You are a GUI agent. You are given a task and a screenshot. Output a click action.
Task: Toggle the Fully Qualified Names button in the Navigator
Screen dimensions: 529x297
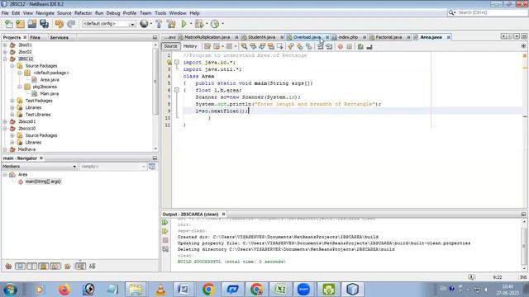(68, 266)
